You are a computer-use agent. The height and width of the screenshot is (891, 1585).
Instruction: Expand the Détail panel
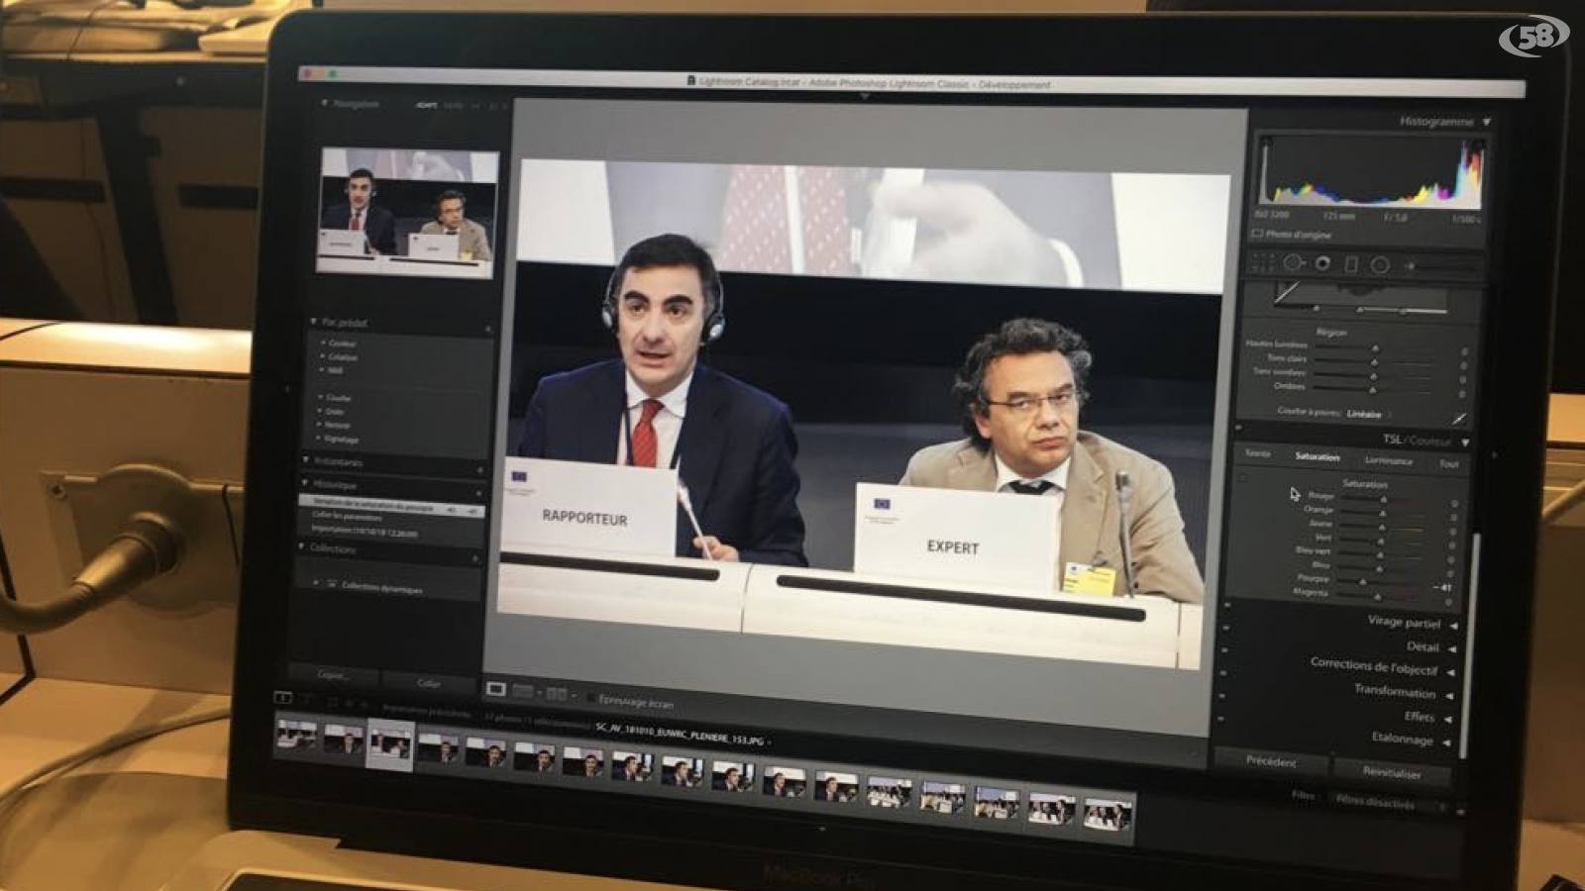tap(1451, 649)
